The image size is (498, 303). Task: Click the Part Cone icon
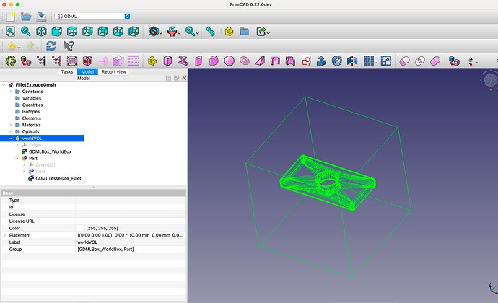pyautogui.click(x=260, y=61)
